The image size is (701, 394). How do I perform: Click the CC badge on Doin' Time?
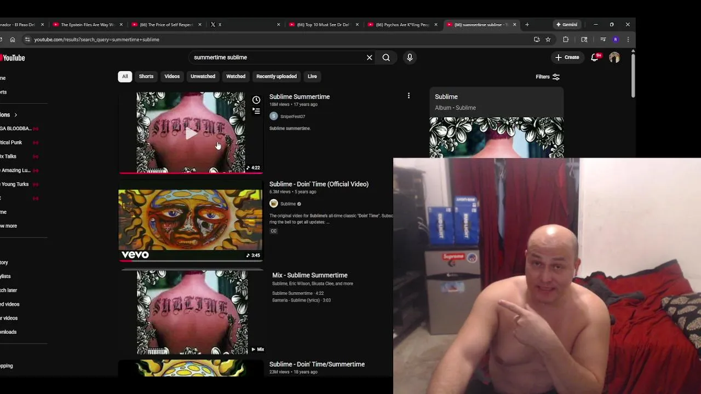[273, 231]
